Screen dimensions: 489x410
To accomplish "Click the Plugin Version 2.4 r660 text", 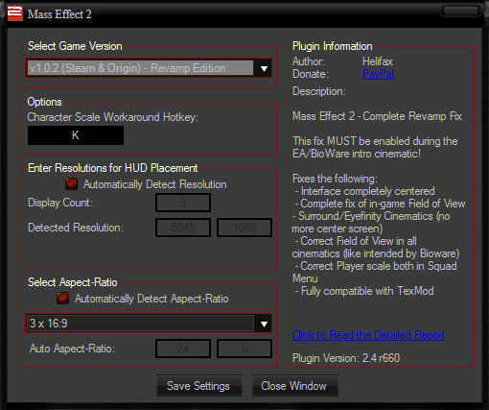I will (x=346, y=358).
